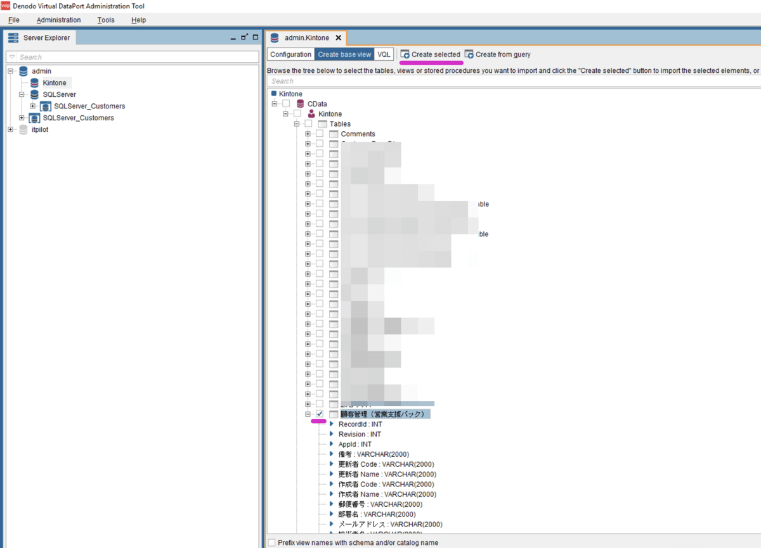Click the admin.Kintone tab label

click(307, 38)
